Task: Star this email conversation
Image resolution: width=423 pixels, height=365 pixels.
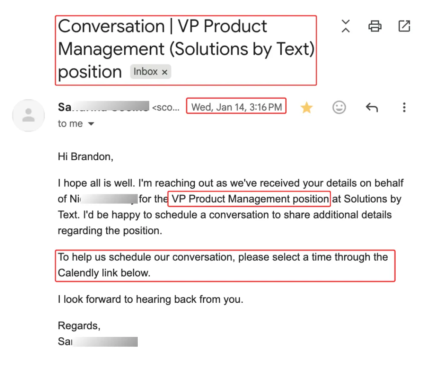Action: click(x=306, y=108)
